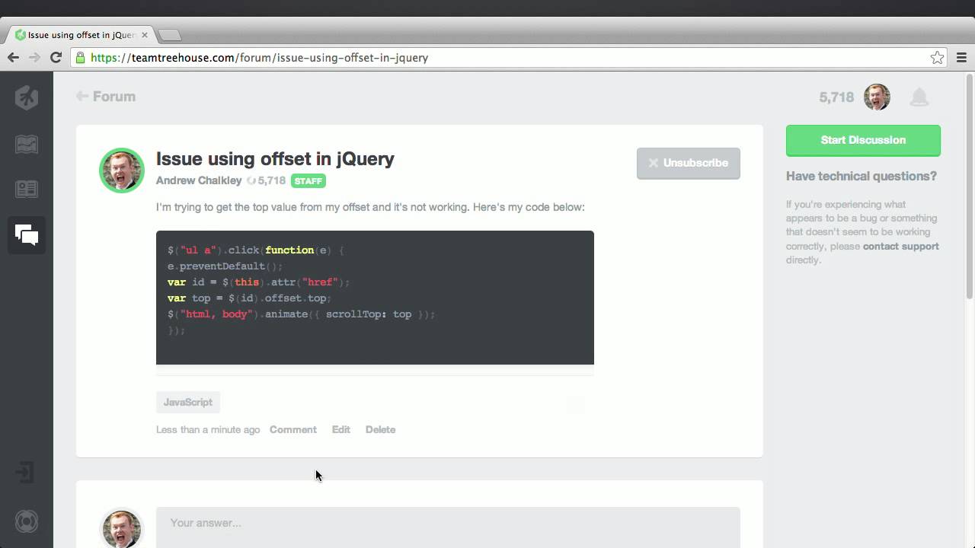Click author name Andrew Chalkley

[198, 180]
